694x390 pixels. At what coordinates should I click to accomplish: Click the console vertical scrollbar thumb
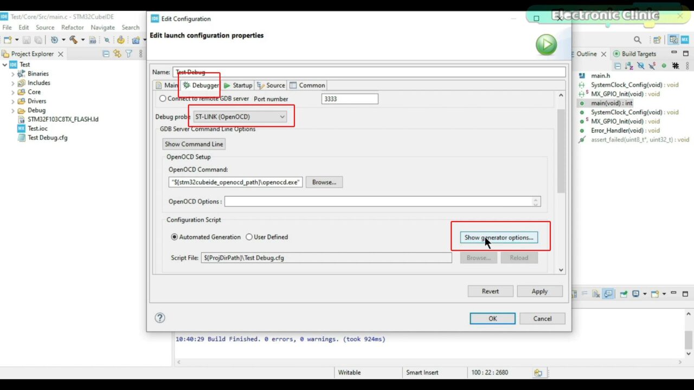click(689, 339)
